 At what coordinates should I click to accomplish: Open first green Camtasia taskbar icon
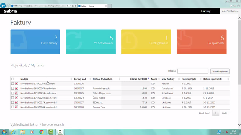(x=50, y=132)
